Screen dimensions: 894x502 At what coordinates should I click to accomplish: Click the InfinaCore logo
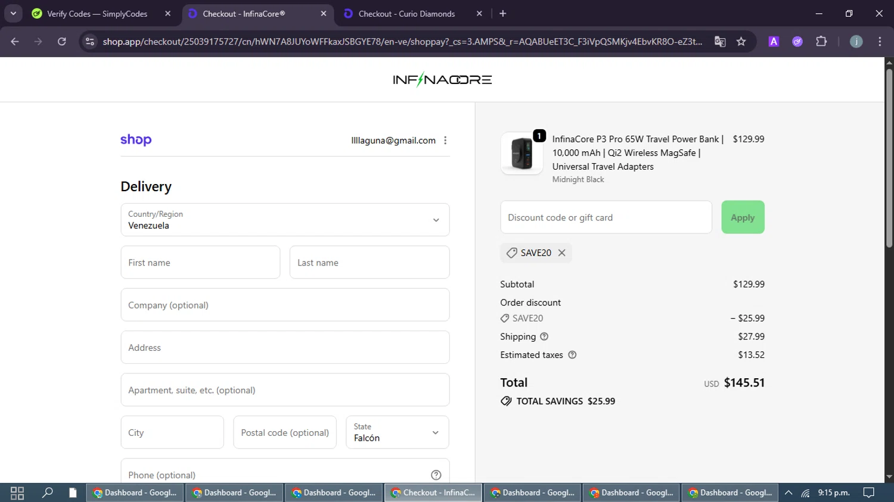[442, 79]
